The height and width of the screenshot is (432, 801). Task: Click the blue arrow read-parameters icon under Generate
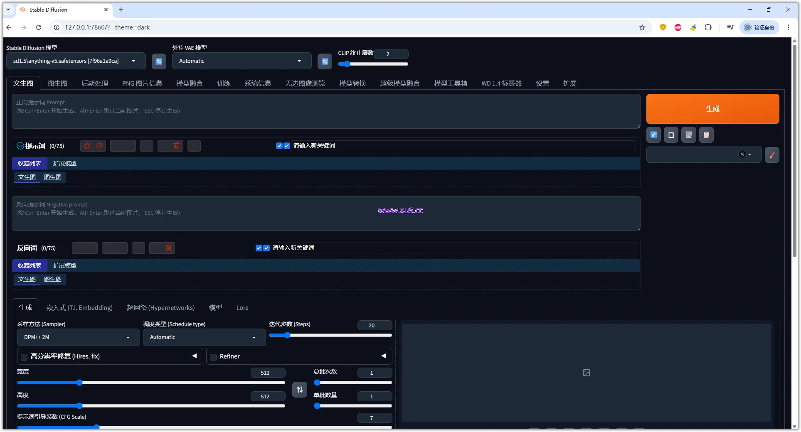tap(653, 135)
